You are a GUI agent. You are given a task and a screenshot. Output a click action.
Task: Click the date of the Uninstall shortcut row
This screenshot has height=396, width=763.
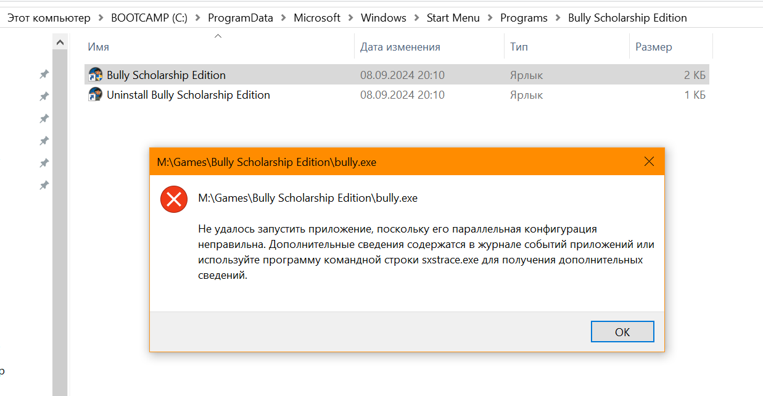[x=402, y=95]
